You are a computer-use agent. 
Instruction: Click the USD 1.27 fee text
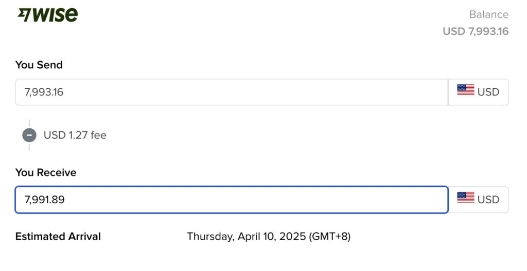(75, 135)
